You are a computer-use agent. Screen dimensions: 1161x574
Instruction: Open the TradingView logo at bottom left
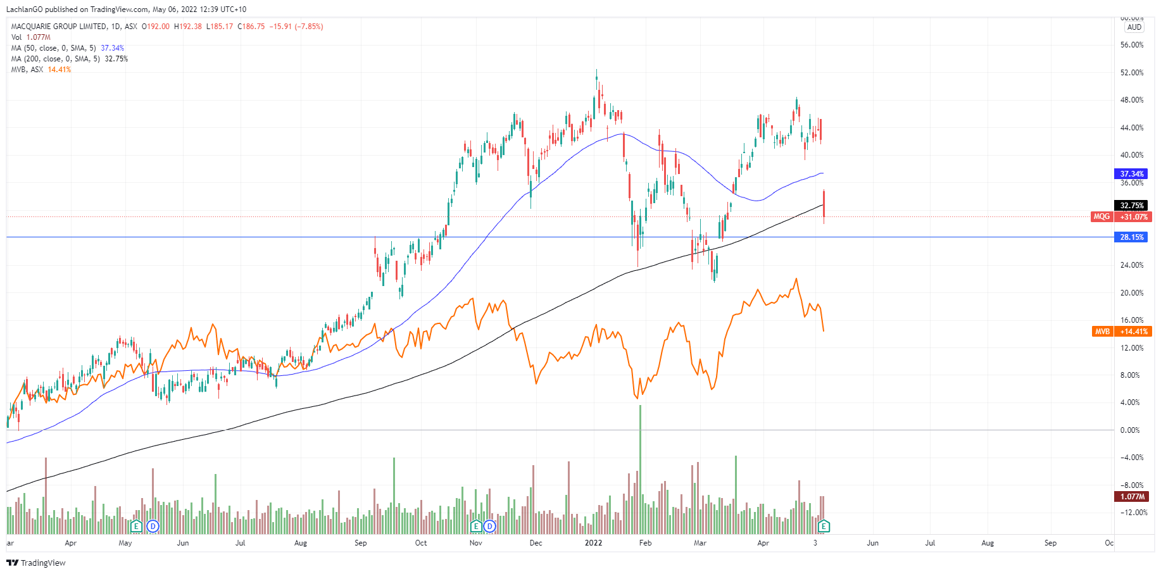[x=36, y=563]
